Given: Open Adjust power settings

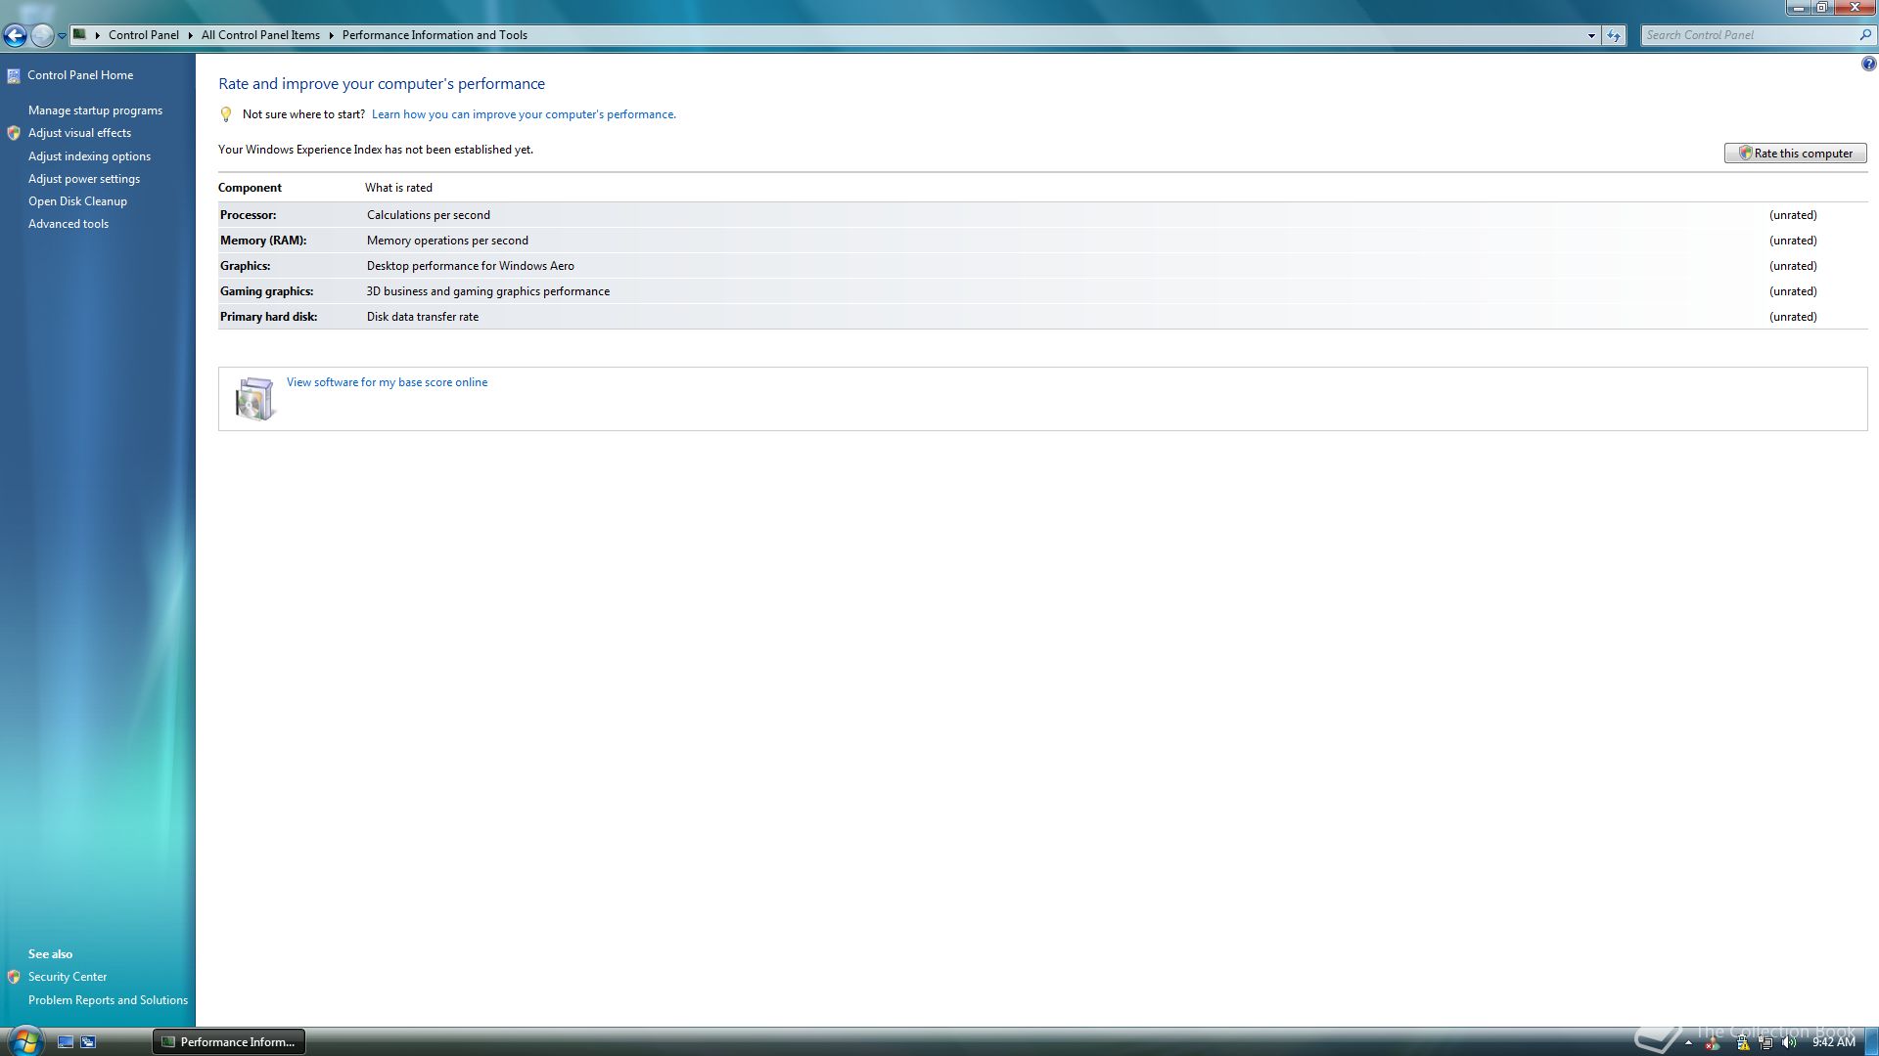Looking at the screenshot, I should point(84,179).
